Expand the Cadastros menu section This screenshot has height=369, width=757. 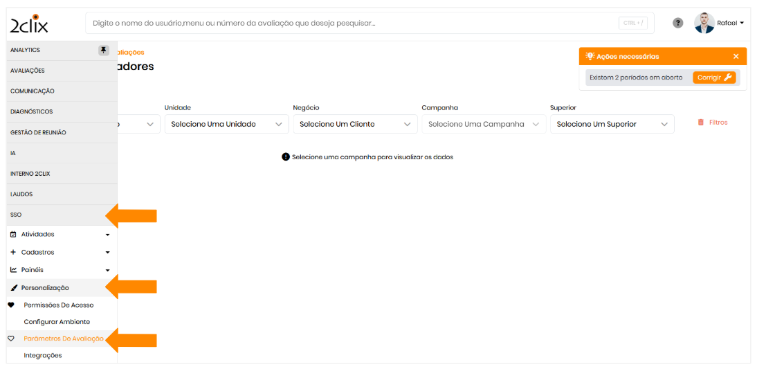tap(60, 253)
